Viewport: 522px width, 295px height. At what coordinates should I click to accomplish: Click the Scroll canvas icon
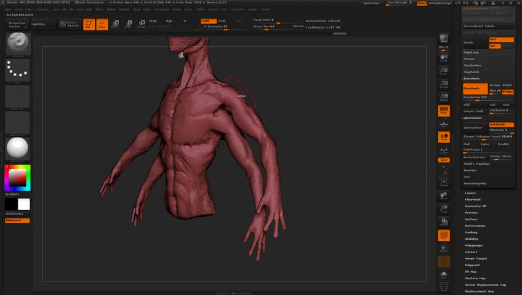(x=444, y=58)
